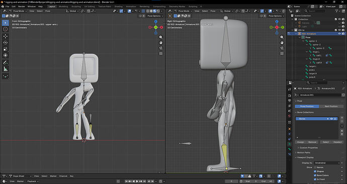This screenshot has height=184, width=347.
Task: Play the animation
Action: (x=137, y=181)
